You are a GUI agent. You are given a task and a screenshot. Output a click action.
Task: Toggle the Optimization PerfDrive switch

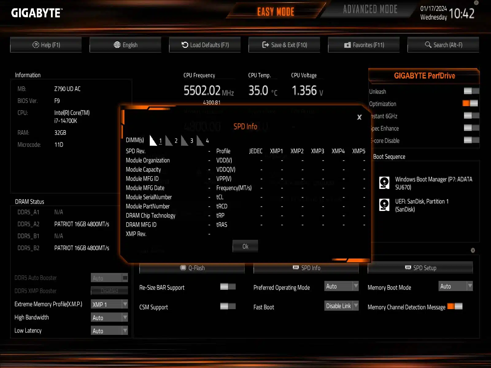pyautogui.click(x=470, y=103)
